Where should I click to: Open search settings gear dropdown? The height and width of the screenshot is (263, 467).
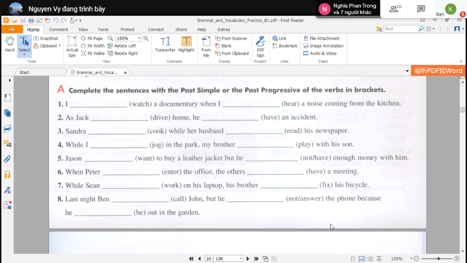click(430, 29)
